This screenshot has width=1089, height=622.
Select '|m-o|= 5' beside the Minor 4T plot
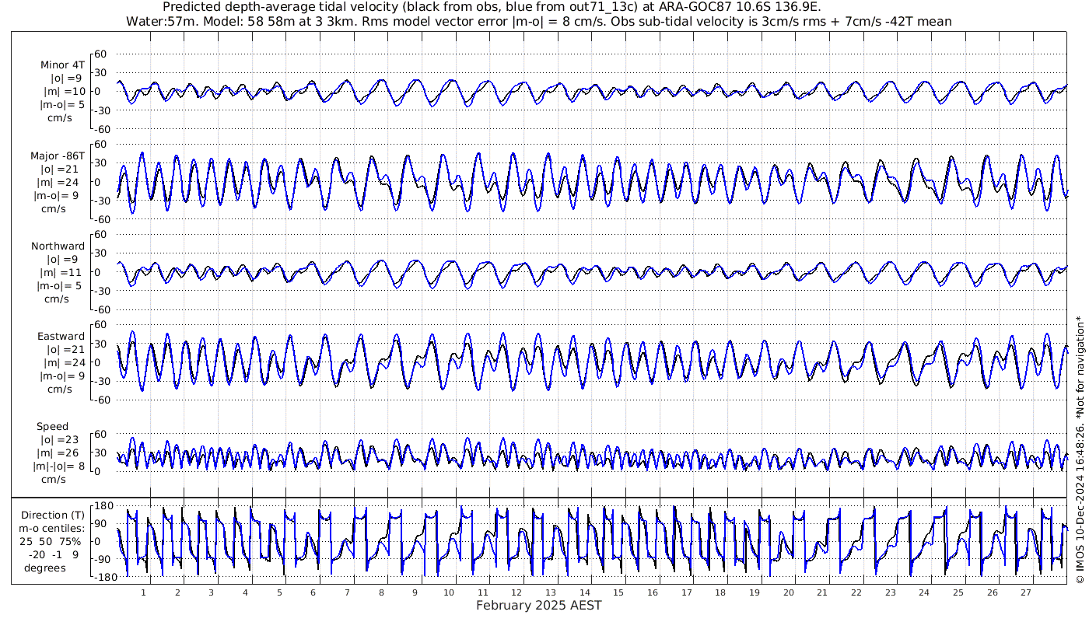tap(61, 105)
